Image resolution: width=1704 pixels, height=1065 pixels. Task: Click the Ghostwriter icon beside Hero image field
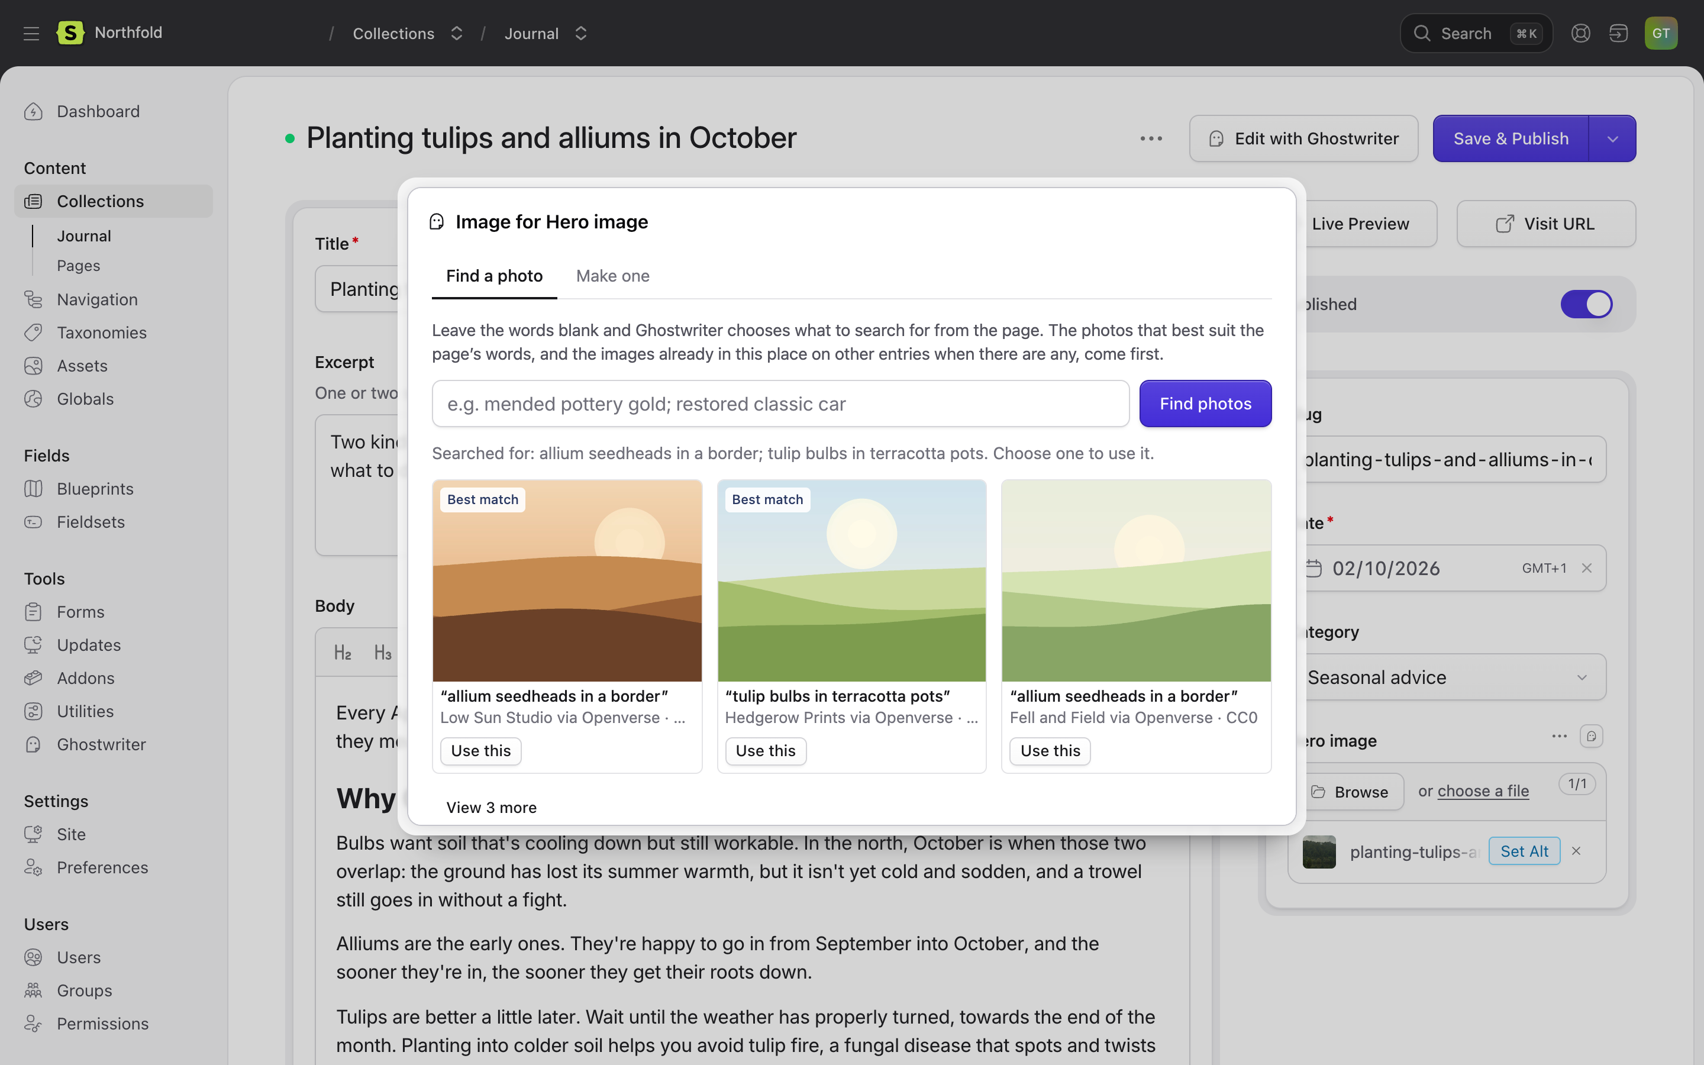(x=1592, y=736)
